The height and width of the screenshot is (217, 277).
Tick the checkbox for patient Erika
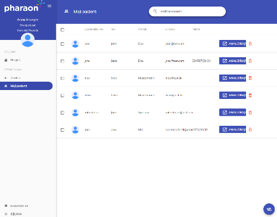pos(63,95)
